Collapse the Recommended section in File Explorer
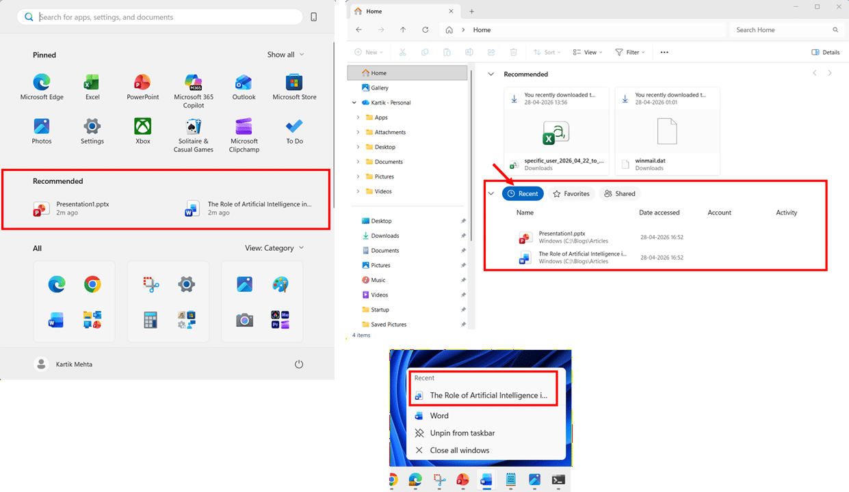The width and height of the screenshot is (849, 492). click(491, 74)
